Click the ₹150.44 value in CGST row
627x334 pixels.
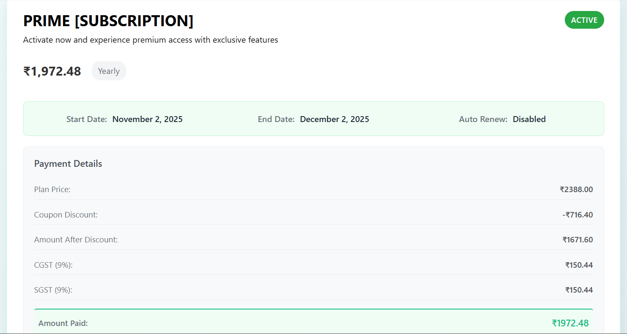(x=578, y=265)
